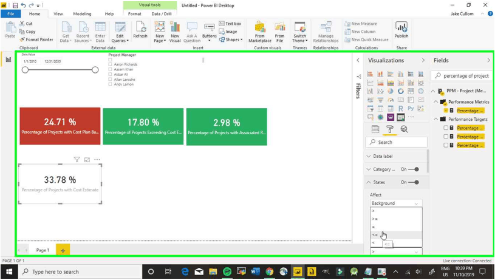Image resolution: width=495 pixels, height=280 pixels.
Task: Tick the Akbar Ali checkbox
Action: 110,74
